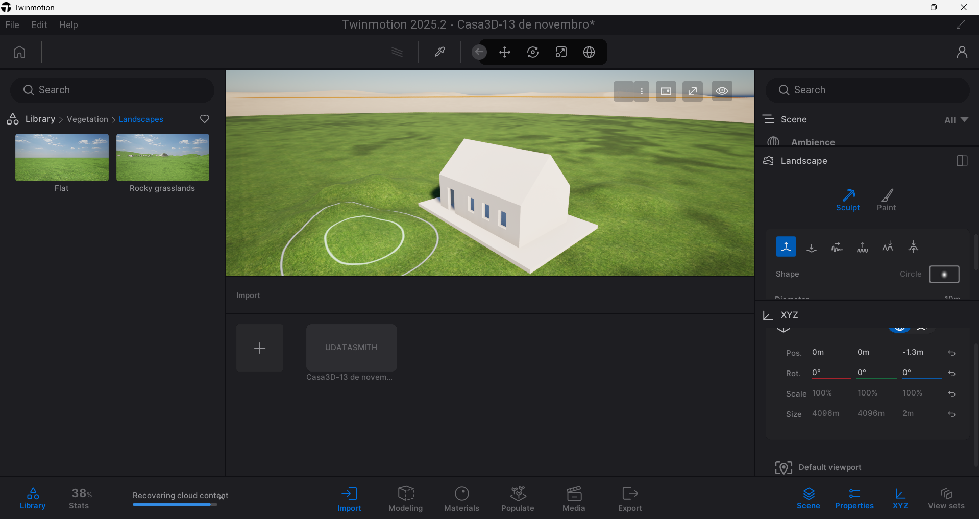The width and height of the screenshot is (979, 519).
Task: Add Landscapes to favorites with heart
Action: 205,119
